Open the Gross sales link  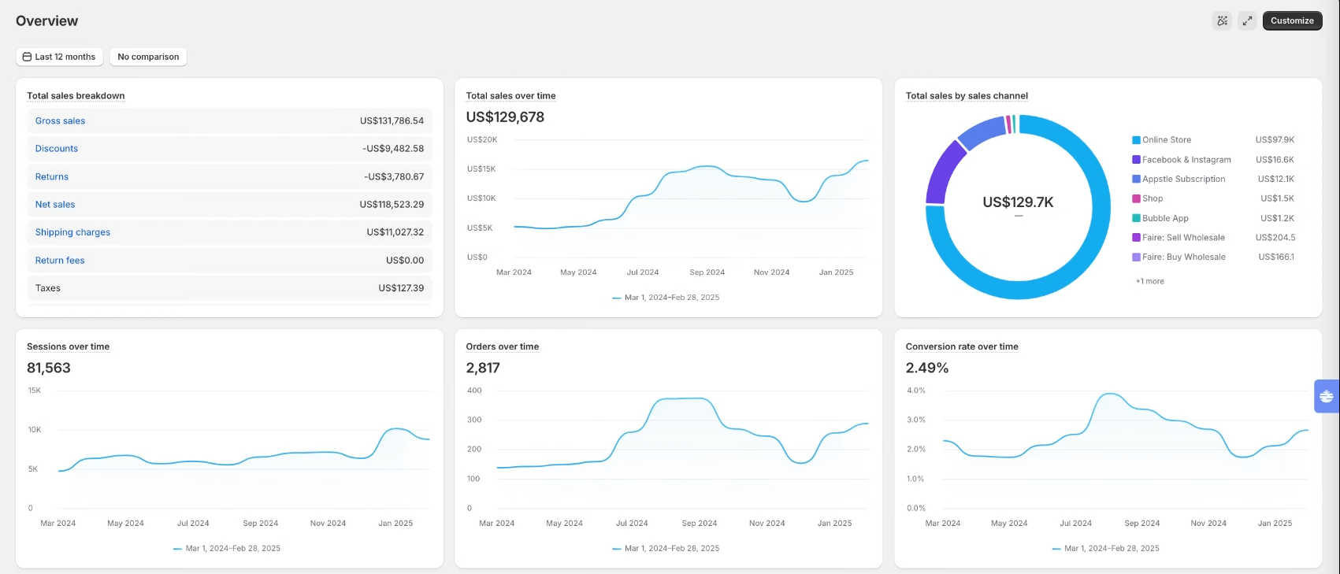click(60, 120)
